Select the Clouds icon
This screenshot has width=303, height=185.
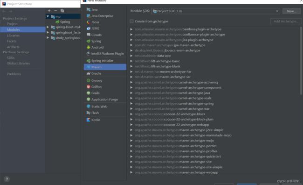(x=89, y=35)
